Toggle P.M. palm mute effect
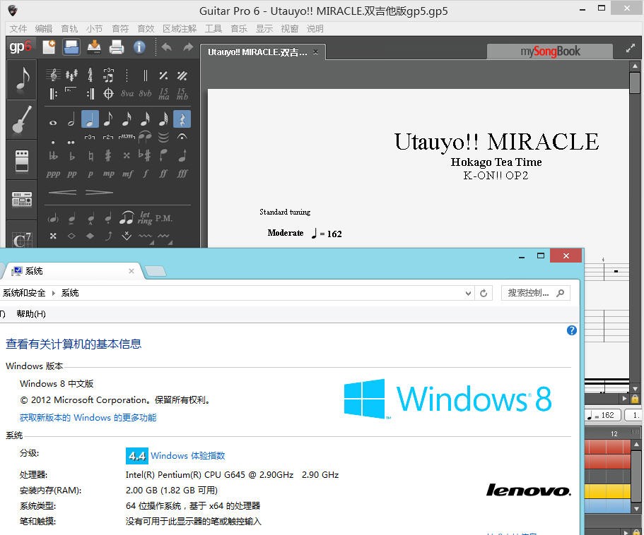 [164, 218]
